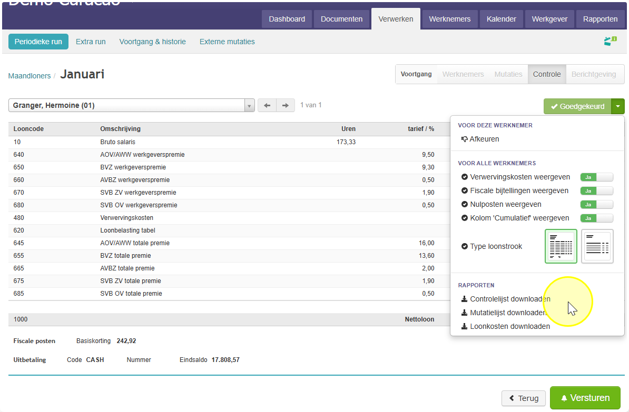
Task: Select Periodieke run sub-tab
Action: pyautogui.click(x=38, y=42)
